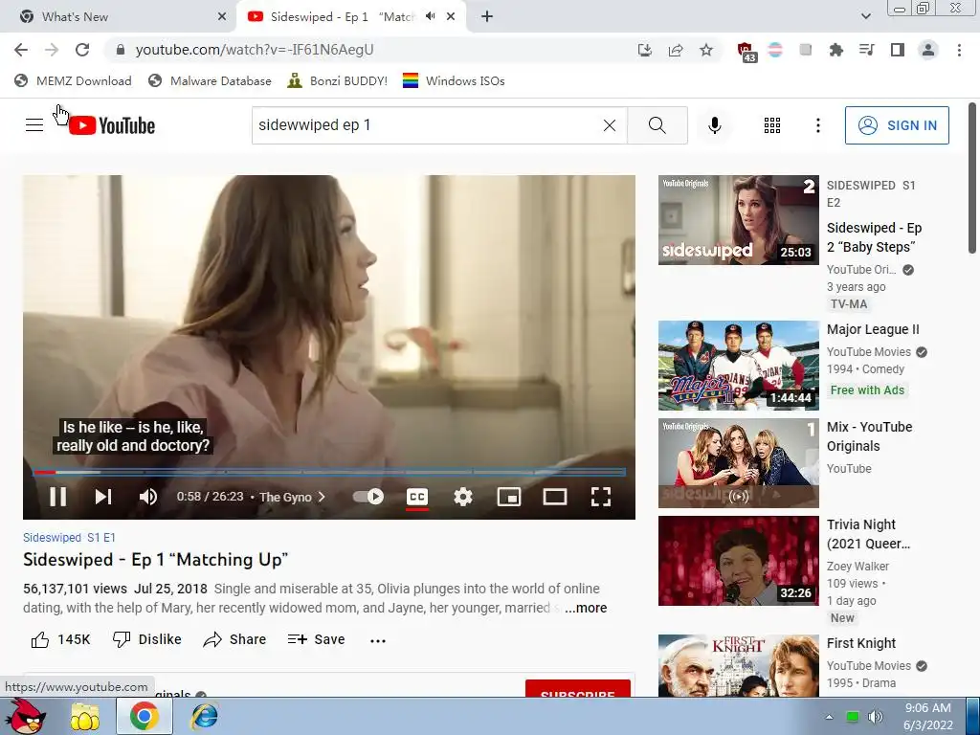
Task: Go back in browser history
Action: click(x=21, y=50)
